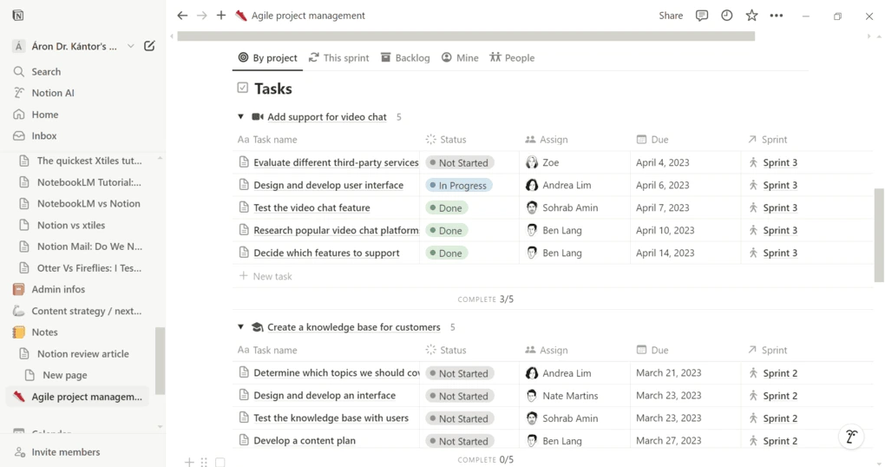The width and height of the screenshot is (885, 467).
Task: Switch to the Backlog tab
Action: [405, 57]
